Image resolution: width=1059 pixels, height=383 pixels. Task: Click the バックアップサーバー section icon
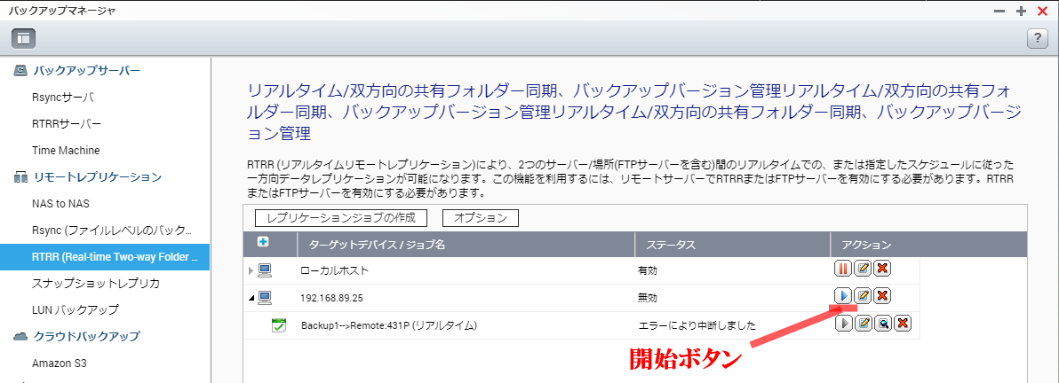21,70
